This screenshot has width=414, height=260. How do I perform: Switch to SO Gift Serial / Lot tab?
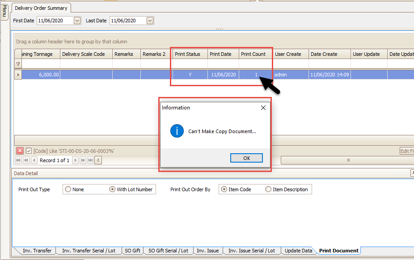tap(168, 251)
